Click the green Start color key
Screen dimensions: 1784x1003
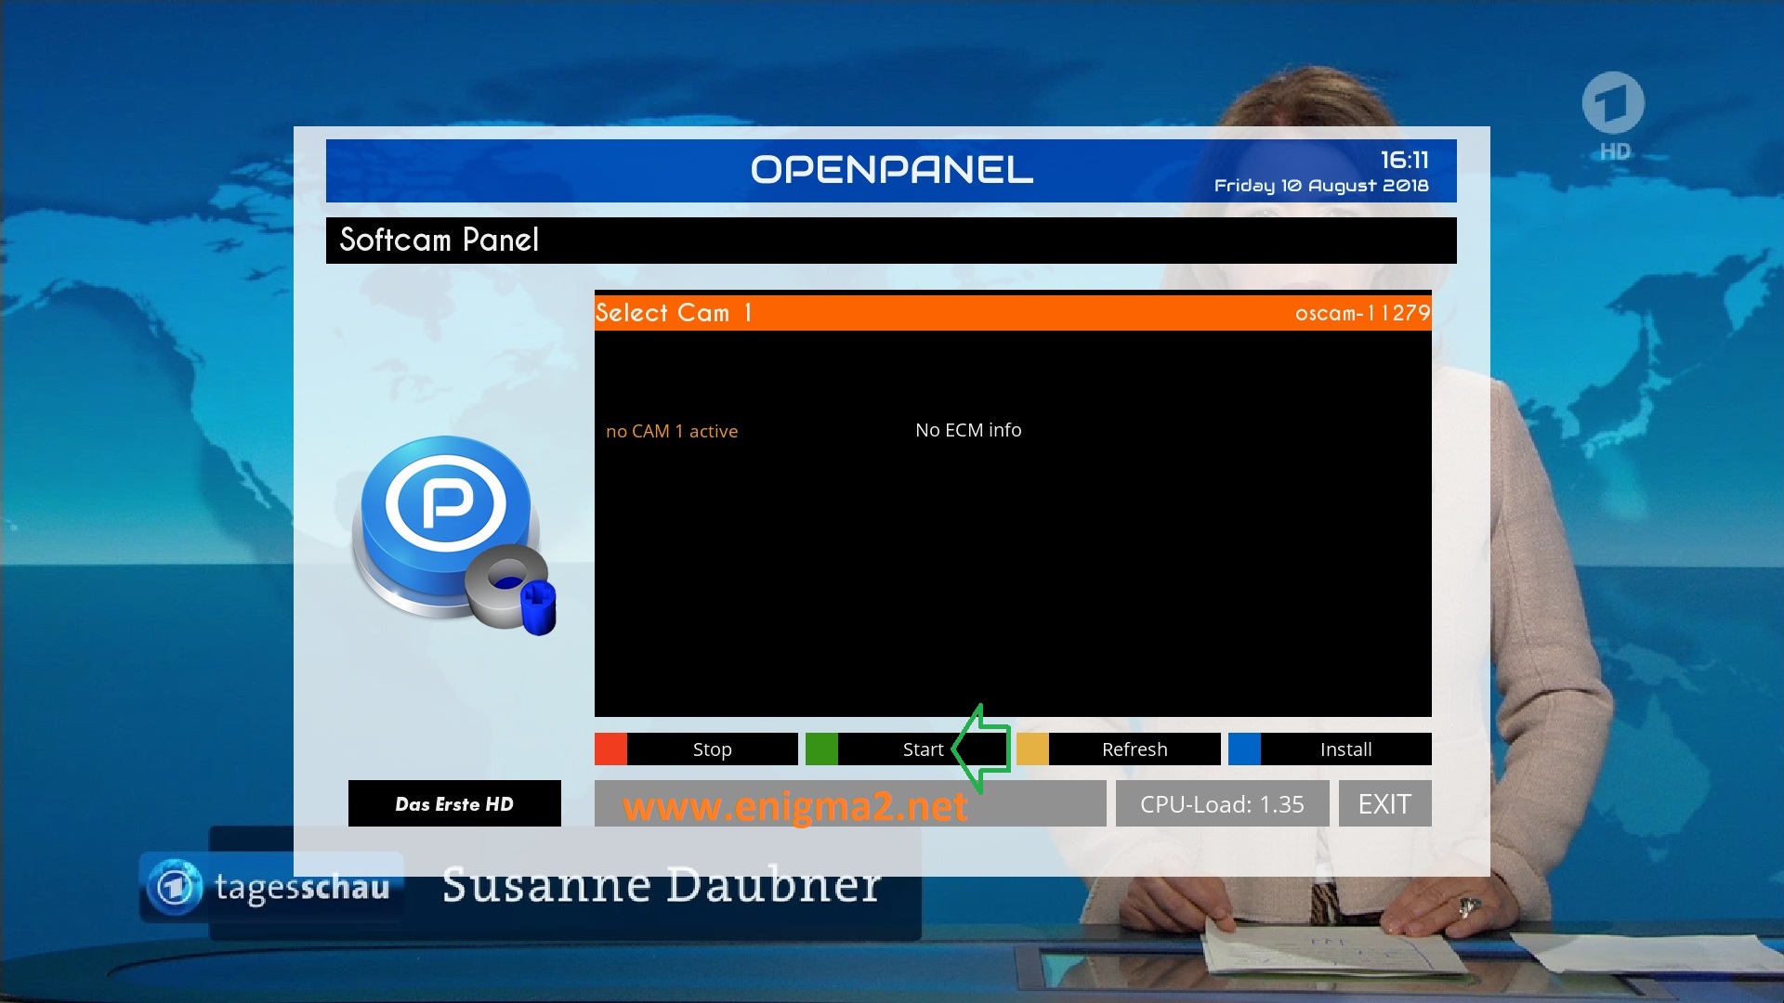pos(821,749)
